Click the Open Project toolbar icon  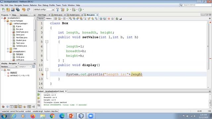tap(13, 10)
